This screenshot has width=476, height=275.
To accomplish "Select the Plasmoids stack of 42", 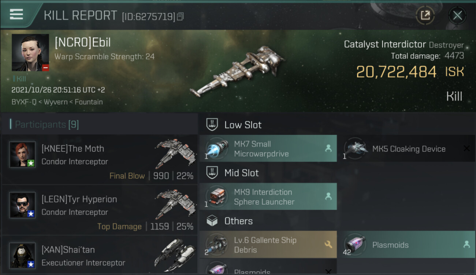I will (x=406, y=245).
